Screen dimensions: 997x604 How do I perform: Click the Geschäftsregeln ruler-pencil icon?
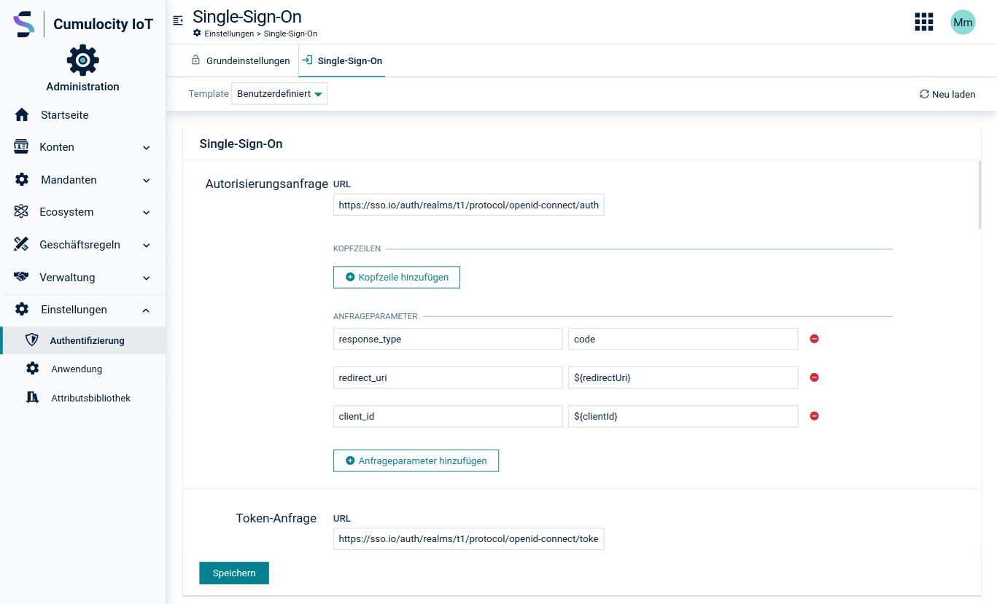pos(21,244)
